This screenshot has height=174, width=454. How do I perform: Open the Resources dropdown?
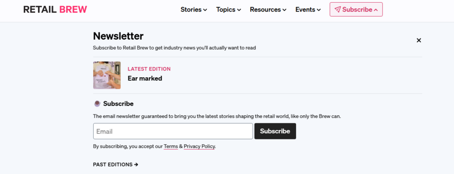[x=268, y=10]
